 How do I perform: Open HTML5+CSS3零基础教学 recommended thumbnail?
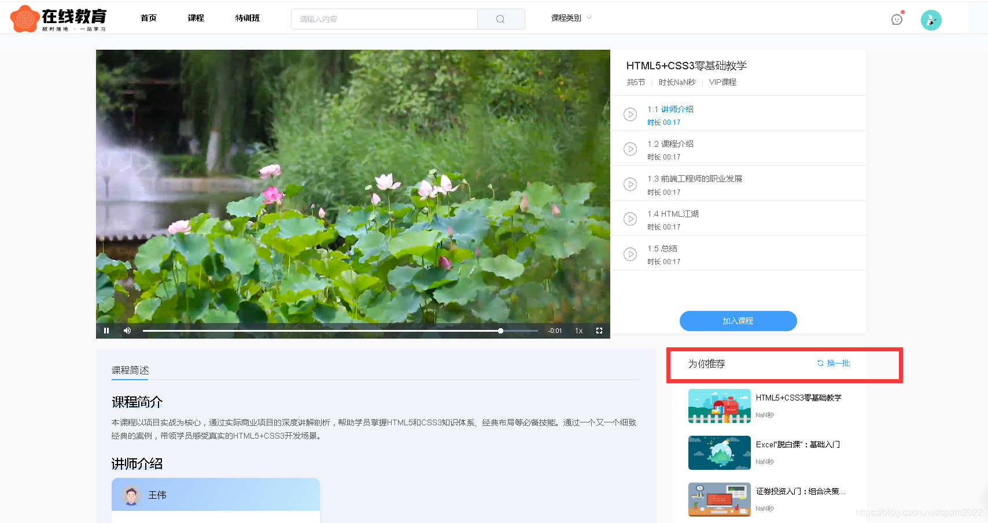[720, 406]
